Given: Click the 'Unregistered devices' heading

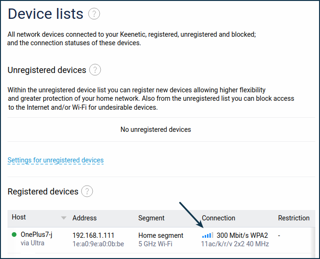Looking at the screenshot, I should click(47, 70).
